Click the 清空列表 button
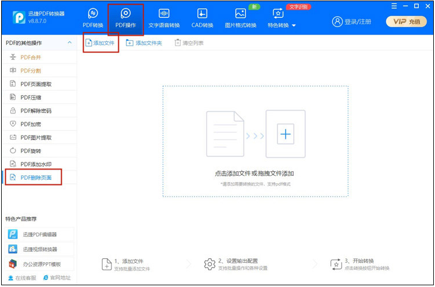The height and width of the screenshot is (287, 435). (x=189, y=43)
